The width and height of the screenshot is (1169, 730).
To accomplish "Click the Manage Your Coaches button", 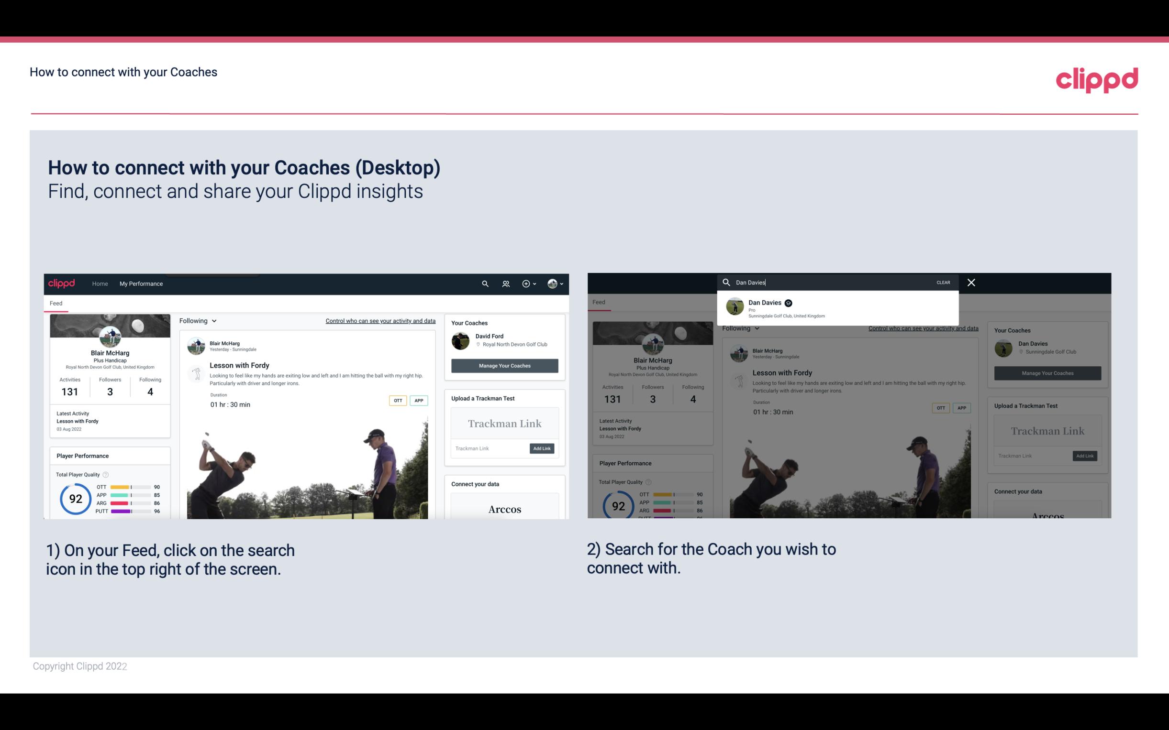I will pyautogui.click(x=504, y=365).
